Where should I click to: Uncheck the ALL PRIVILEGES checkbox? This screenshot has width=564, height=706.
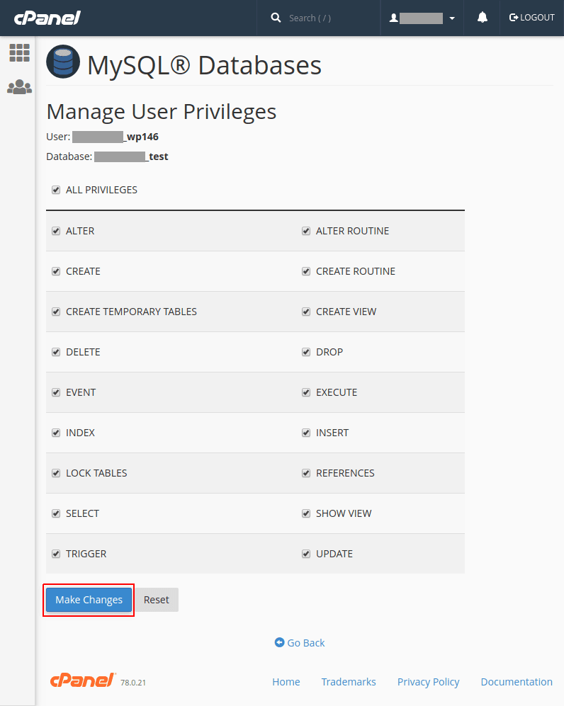(x=55, y=189)
